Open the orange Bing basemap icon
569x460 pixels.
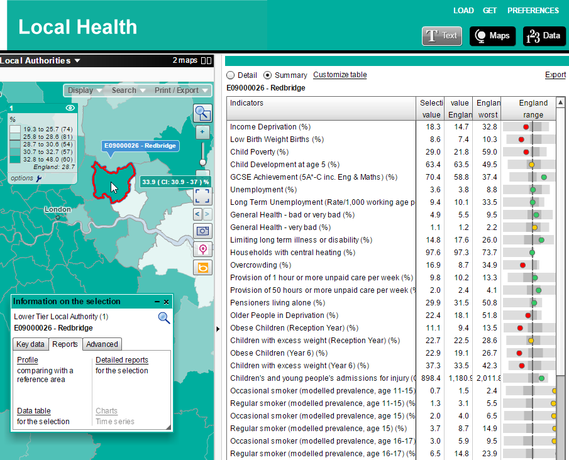(202, 268)
